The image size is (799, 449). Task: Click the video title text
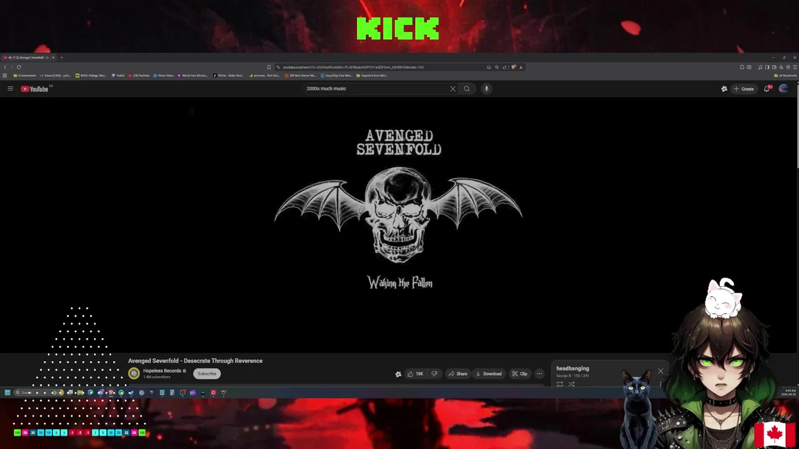(x=195, y=360)
